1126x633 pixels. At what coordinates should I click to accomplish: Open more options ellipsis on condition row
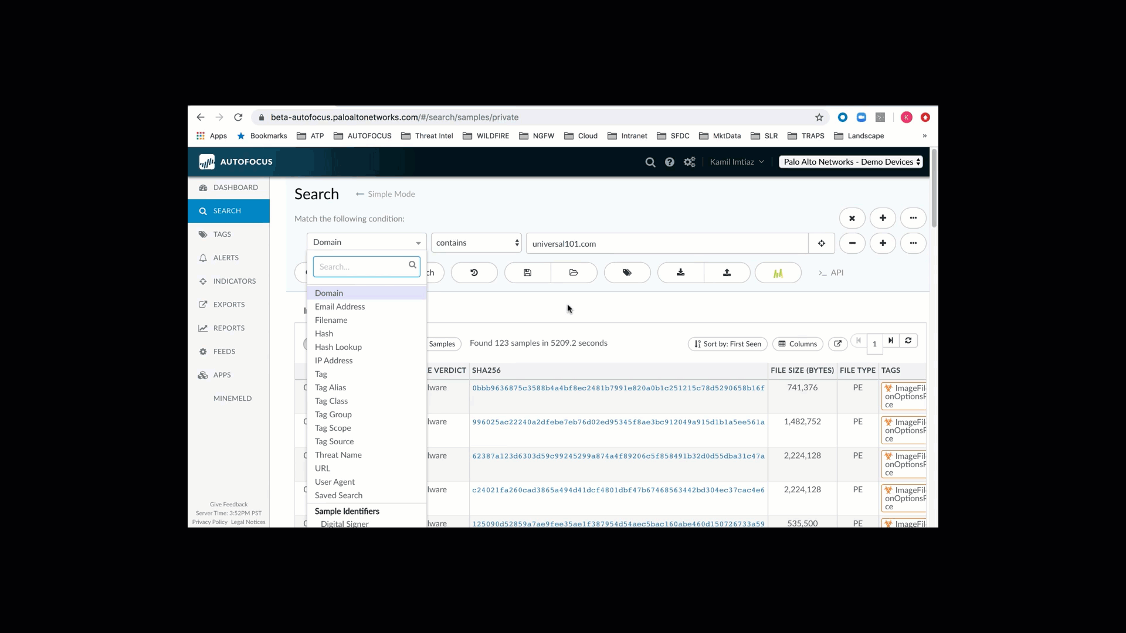(x=913, y=243)
